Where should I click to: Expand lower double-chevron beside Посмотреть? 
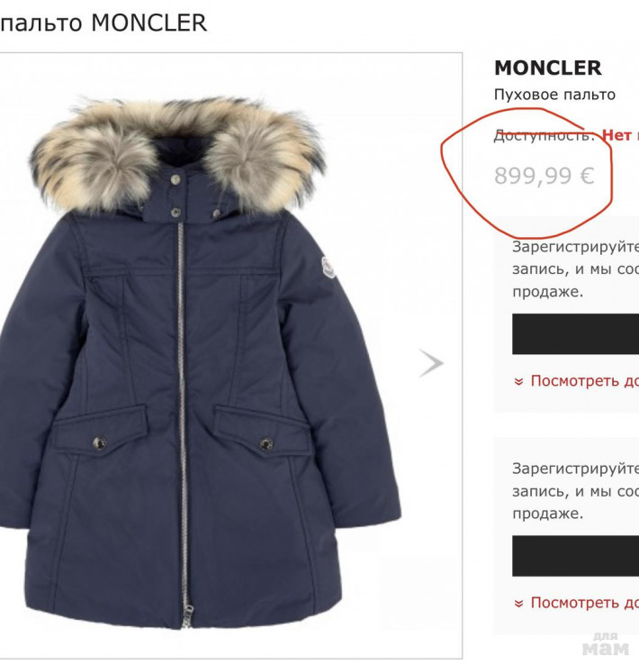[x=518, y=603]
